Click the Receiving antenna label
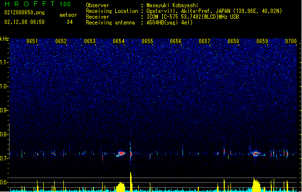This screenshot has height=192, width=302. point(110,23)
